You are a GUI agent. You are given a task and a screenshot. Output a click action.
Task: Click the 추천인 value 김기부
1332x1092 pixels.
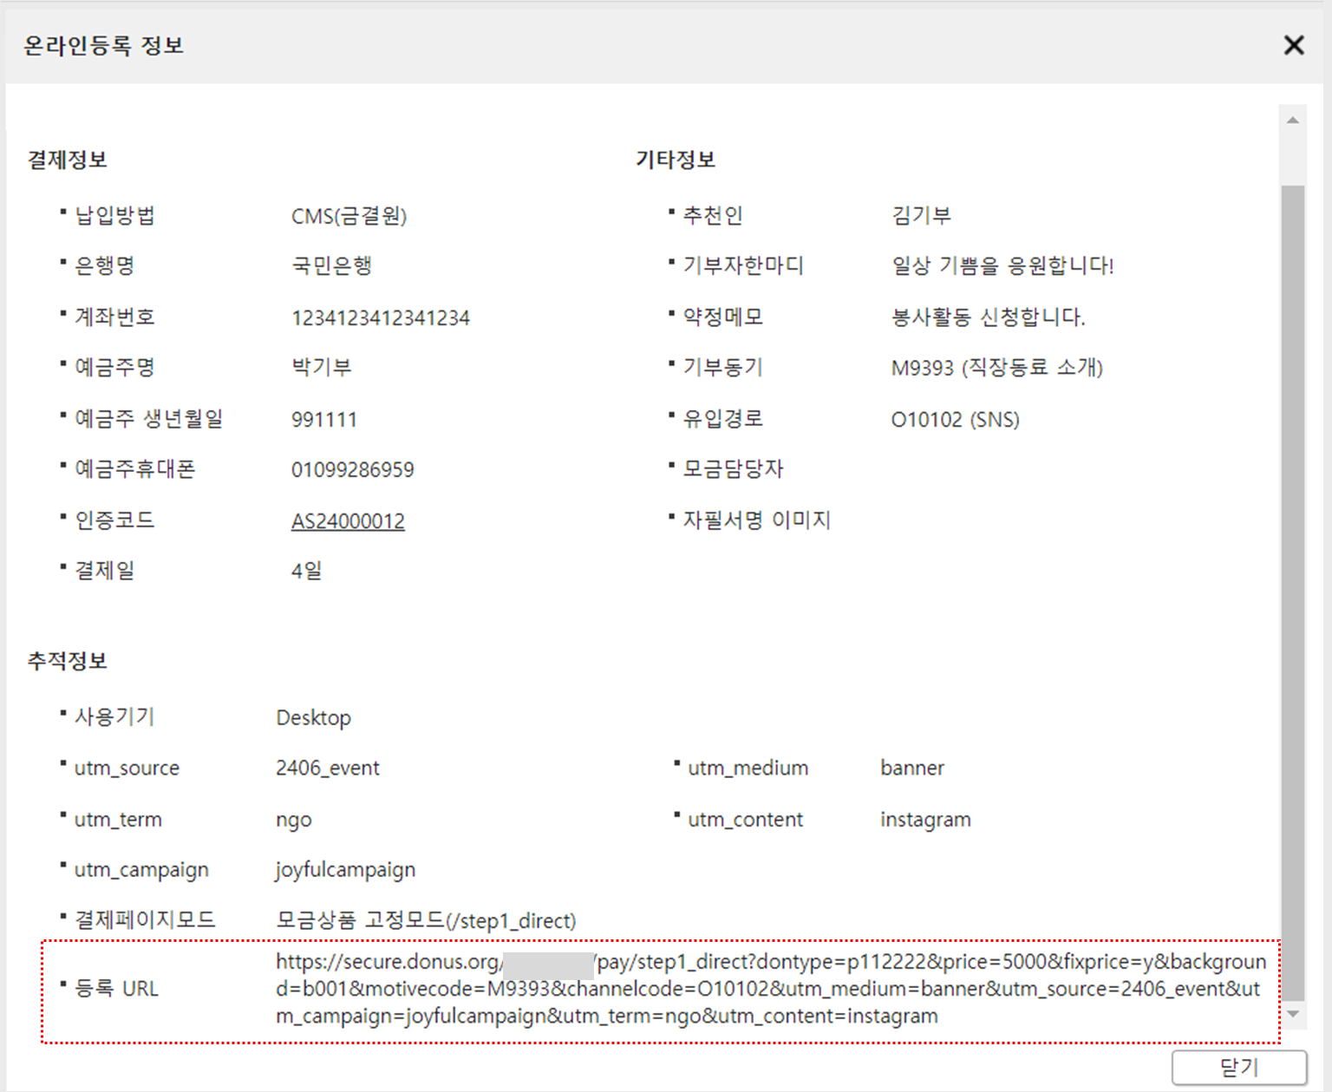(921, 216)
